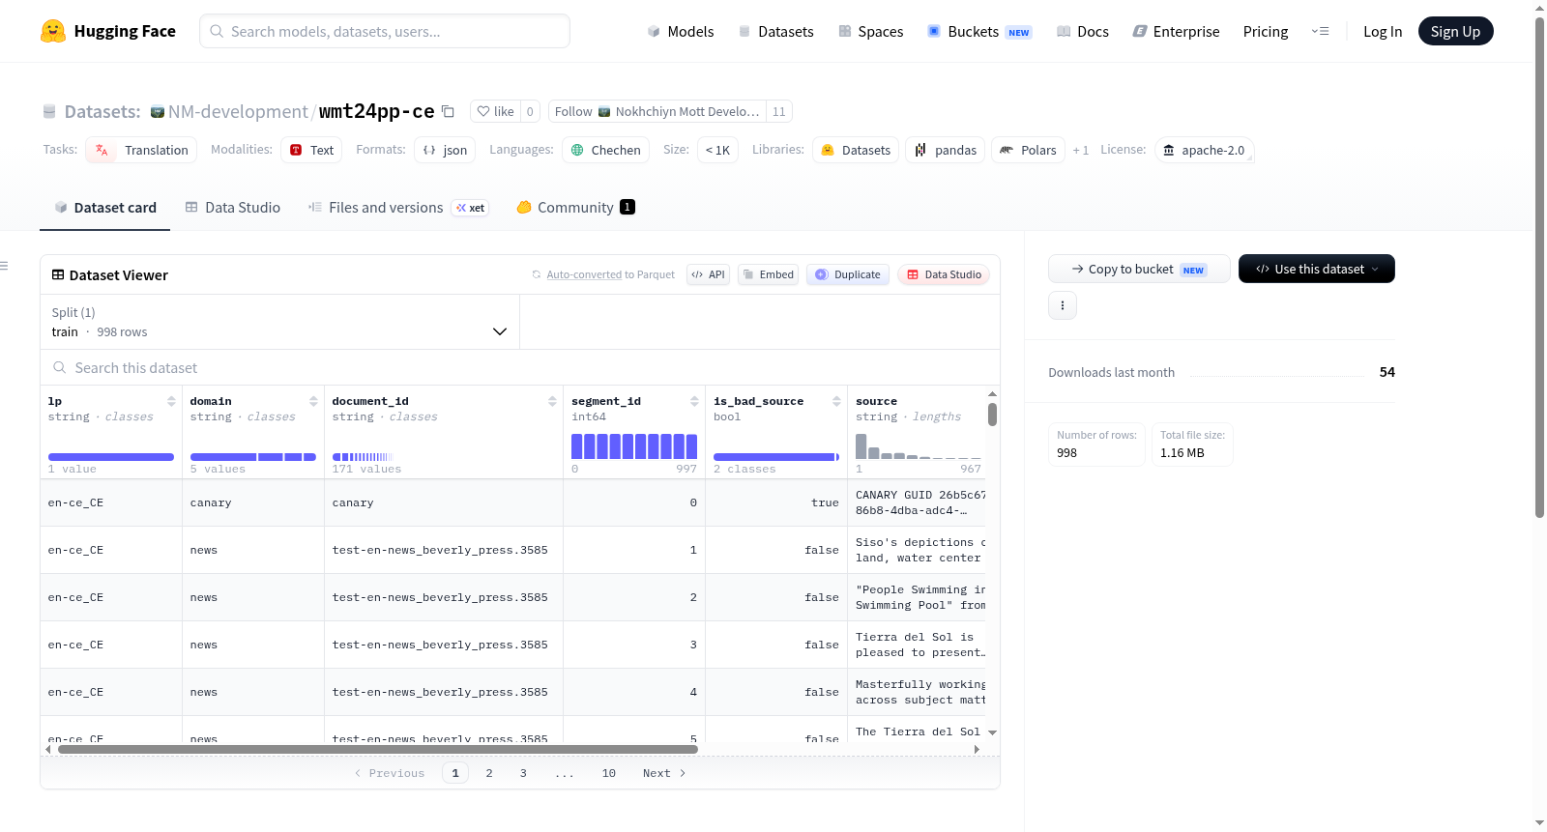Image resolution: width=1547 pixels, height=832 pixels.
Task: Go to page 2 of the table
Action: pyautogui.click(x=489, y=773)
